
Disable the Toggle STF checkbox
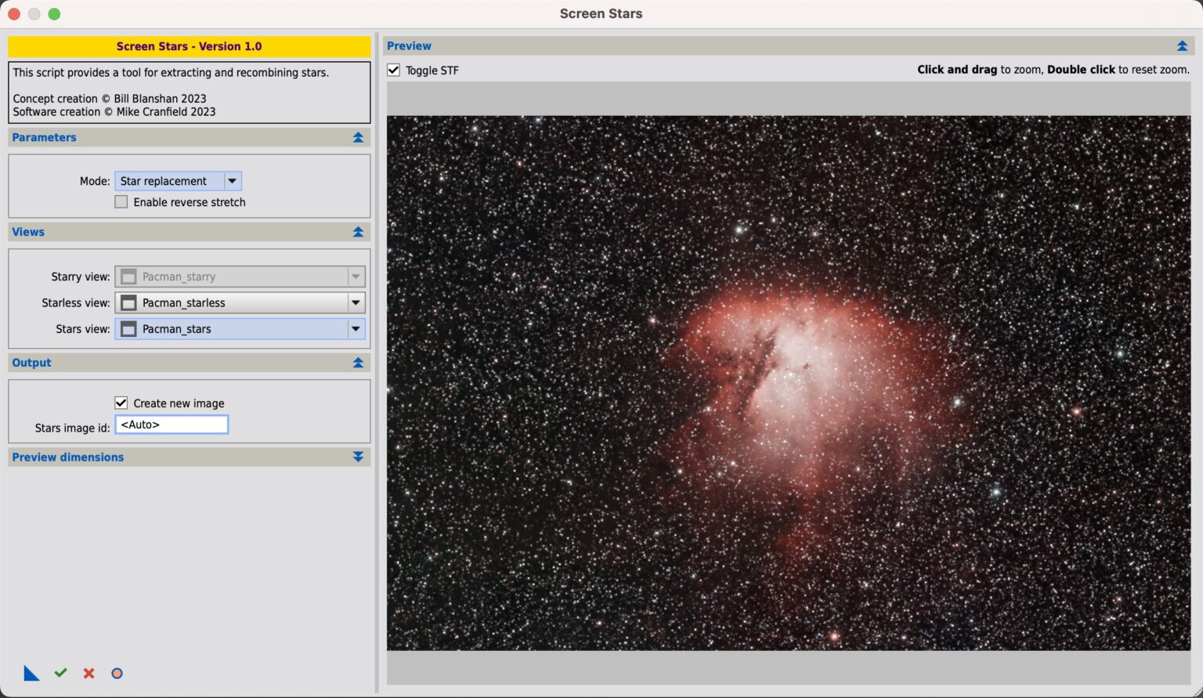(x=392, y=70)
